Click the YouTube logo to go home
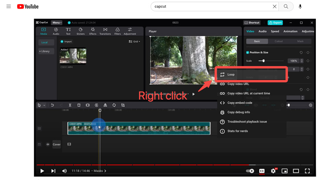320x180 pixels. 28,7
